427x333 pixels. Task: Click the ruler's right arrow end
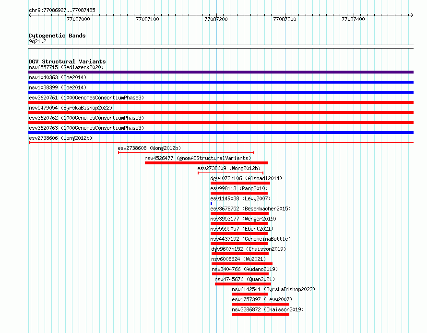point(412,15)
